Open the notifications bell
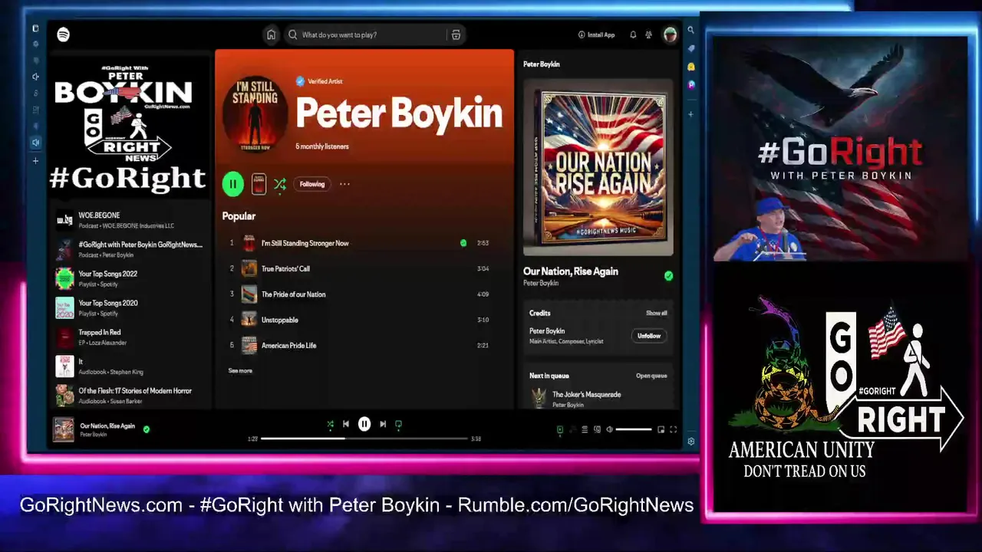982x552 pixels. coord(633,34)
